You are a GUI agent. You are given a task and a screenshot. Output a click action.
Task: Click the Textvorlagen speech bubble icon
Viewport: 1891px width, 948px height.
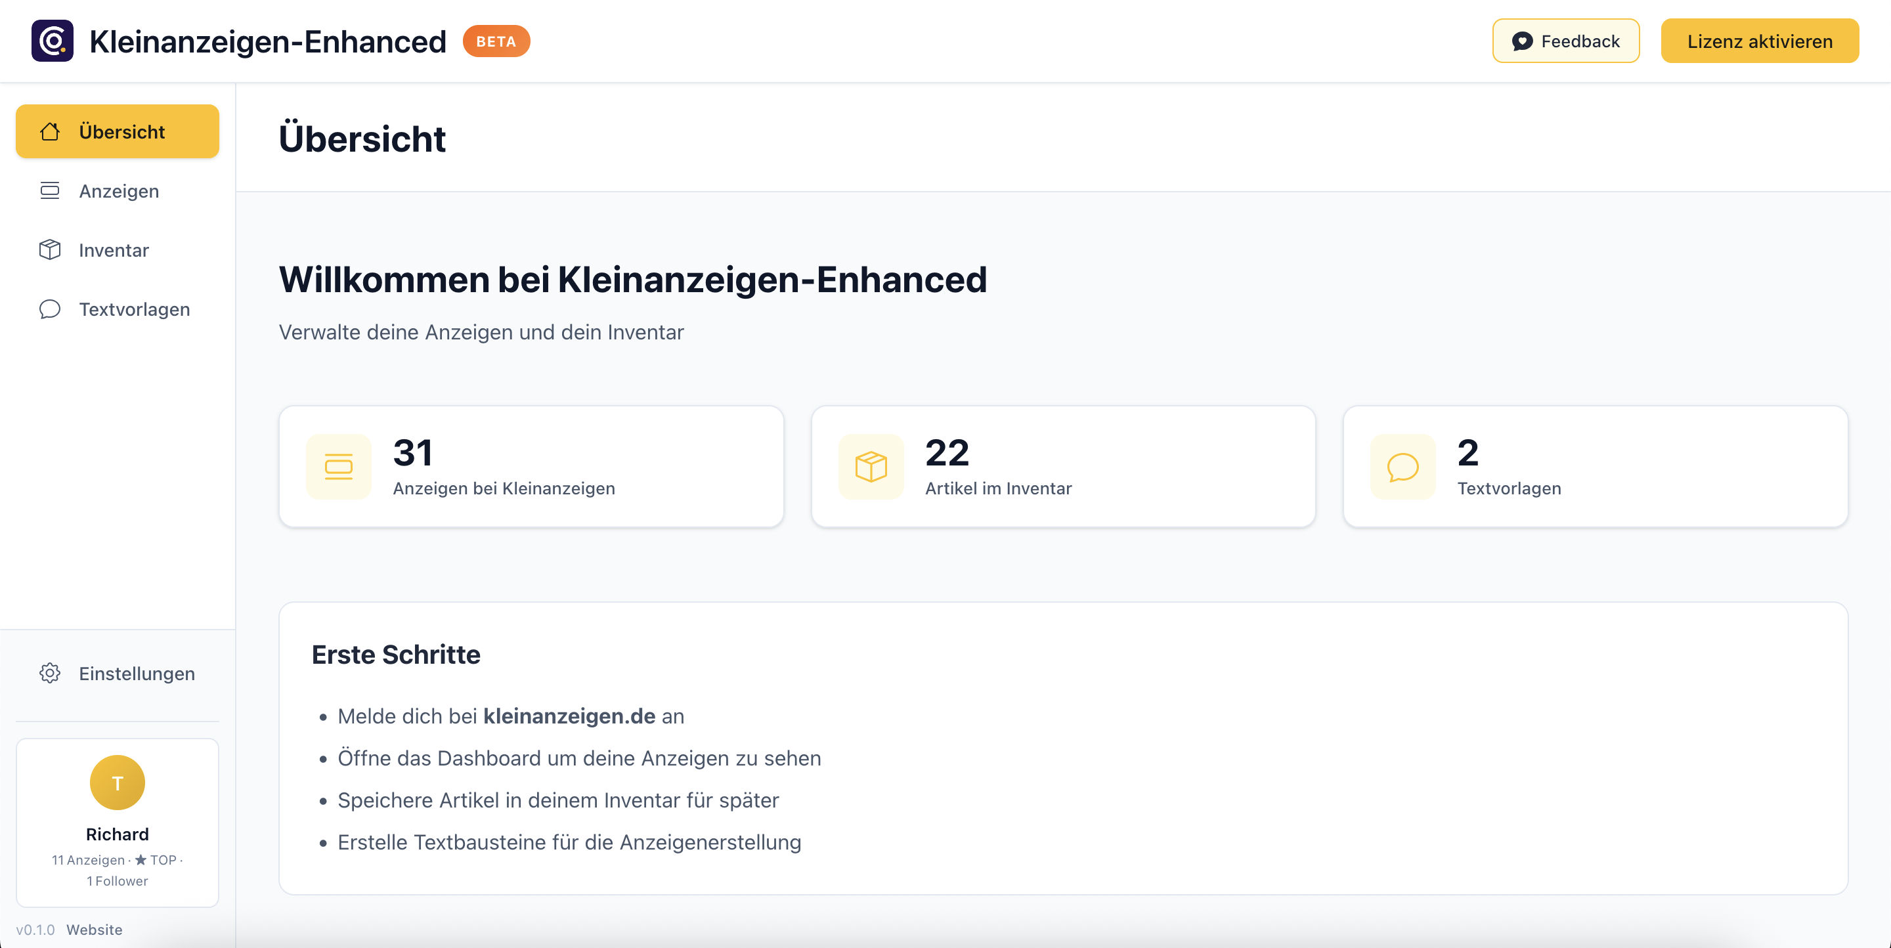[50, 309]
